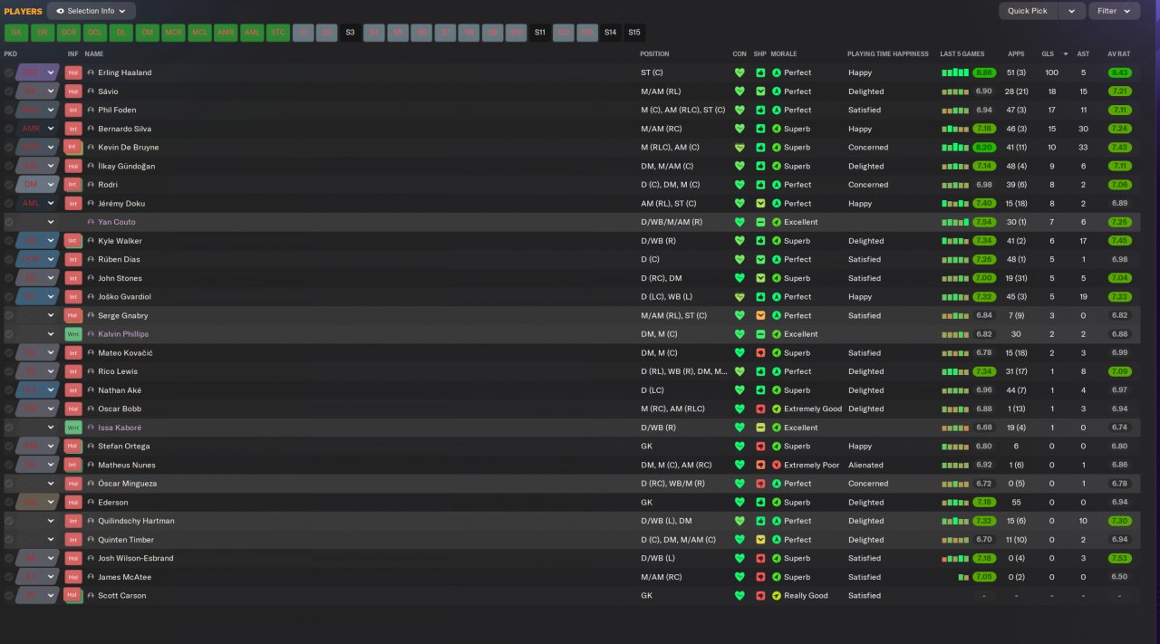The height and width of the screenshot is (644, 1160).
Task: Open the Filter dropdown
Action: point(1114,11)
